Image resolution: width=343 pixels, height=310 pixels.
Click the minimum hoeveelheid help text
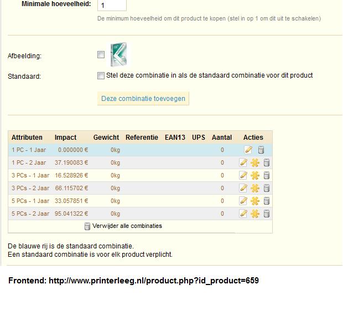209,18
